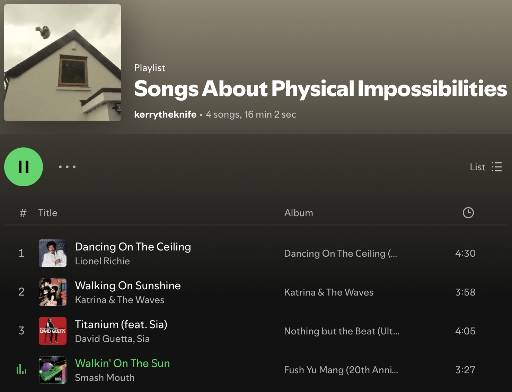
Task: Open the Nothing but the Beat album link
Action: point(342,331)
